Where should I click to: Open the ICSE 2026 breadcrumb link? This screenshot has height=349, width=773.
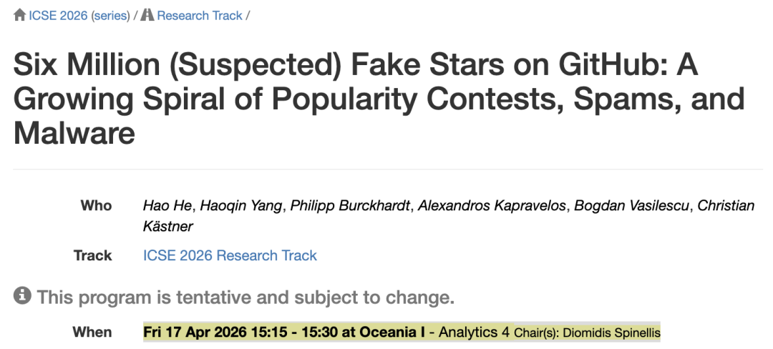click(x=58, y=16)
